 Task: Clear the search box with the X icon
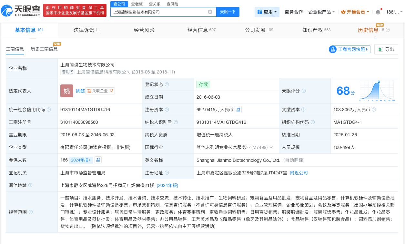(x=210, y=12)
